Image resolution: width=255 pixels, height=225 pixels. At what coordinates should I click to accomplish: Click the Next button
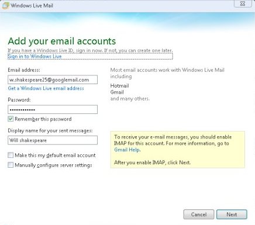pos(232,214)
